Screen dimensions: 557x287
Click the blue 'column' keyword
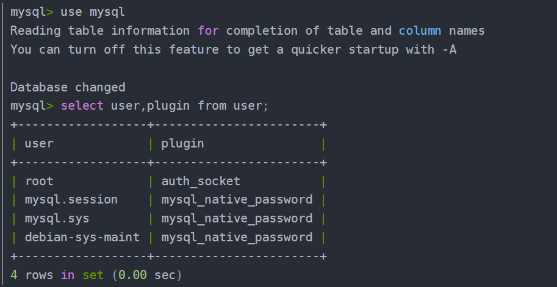[x=420, y=31]
